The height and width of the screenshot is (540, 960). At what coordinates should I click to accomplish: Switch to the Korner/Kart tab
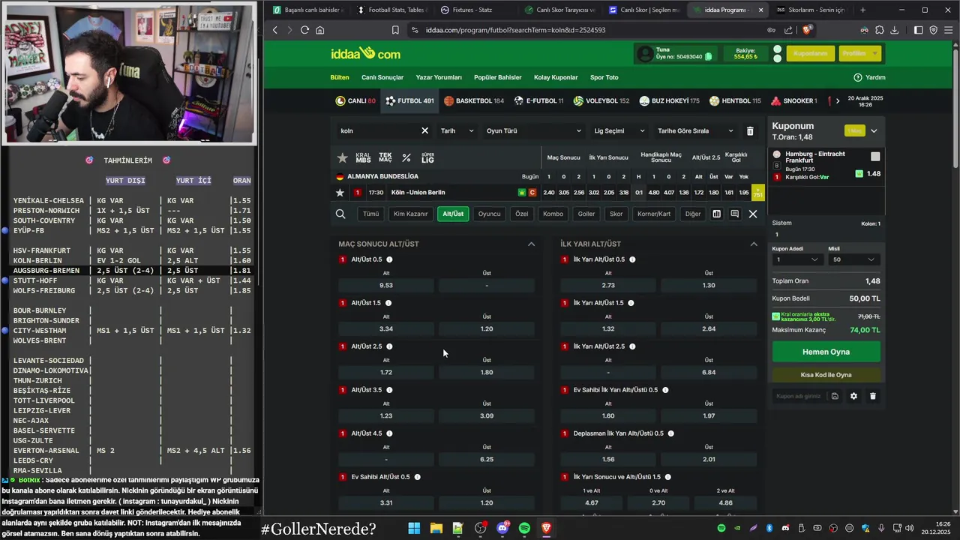pyautogui.click(x=654, y=214)
